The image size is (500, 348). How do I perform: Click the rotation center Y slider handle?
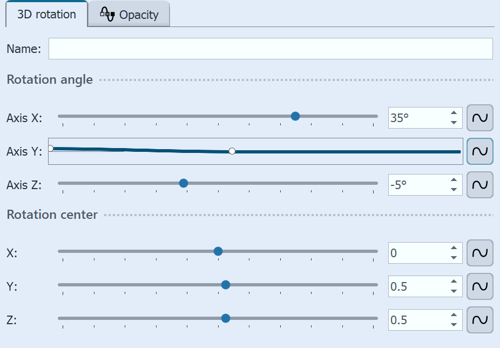point(225,284)
